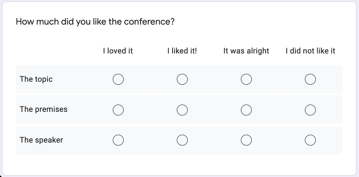Click the question title about the conference
The width and height of the screenshot is (359, 177).
(x=95, y=22)
